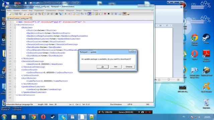Click the Paste clipboard icon
This screenshot has height=120, width=214.
(43, 14)
